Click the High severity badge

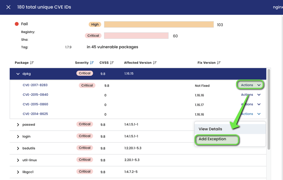tap(95, 24)
